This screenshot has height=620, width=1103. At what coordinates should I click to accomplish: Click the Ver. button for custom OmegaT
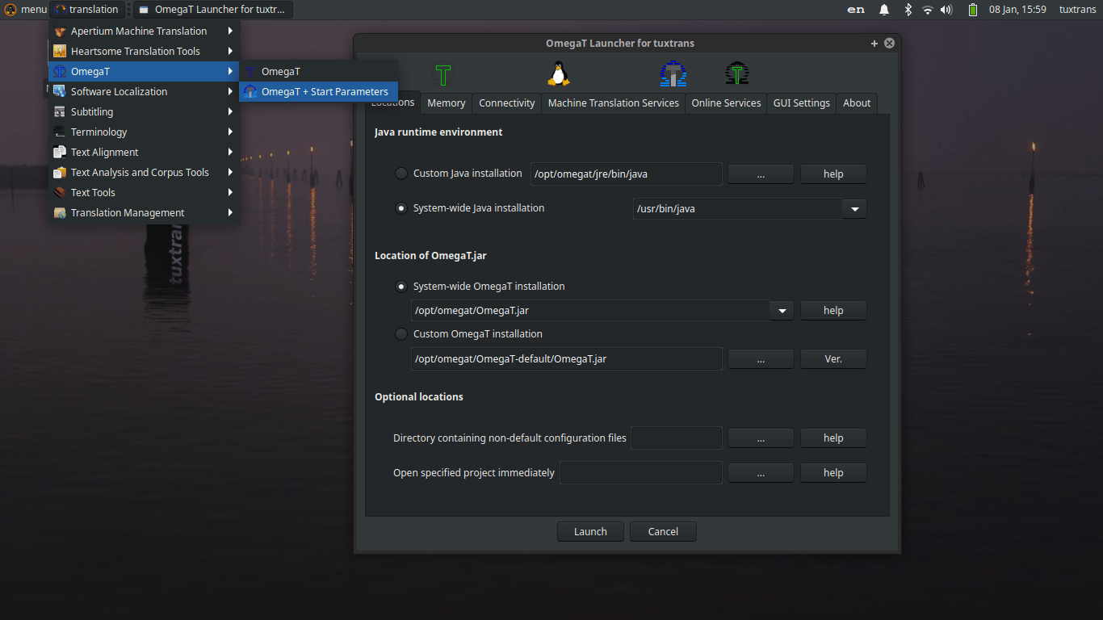(833, 359)
